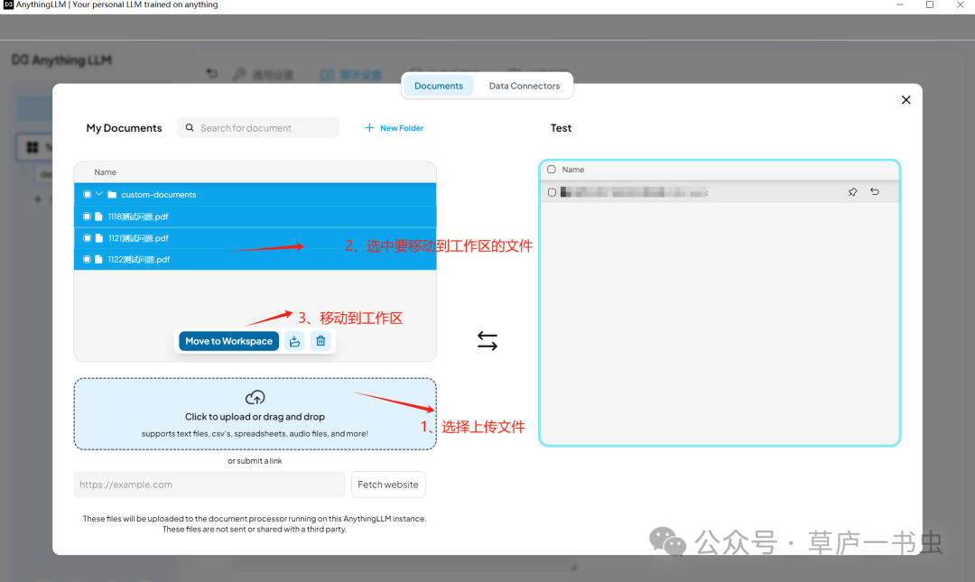Click to upload or drag and drop area
The width and height of the screenshot is (975, 582).
pyautogui.click(x=255, y=414)
